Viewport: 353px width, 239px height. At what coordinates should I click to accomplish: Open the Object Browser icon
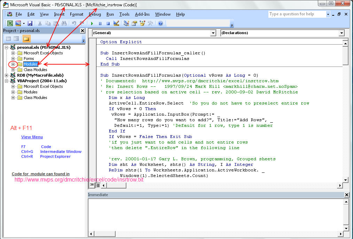[142, 23]
